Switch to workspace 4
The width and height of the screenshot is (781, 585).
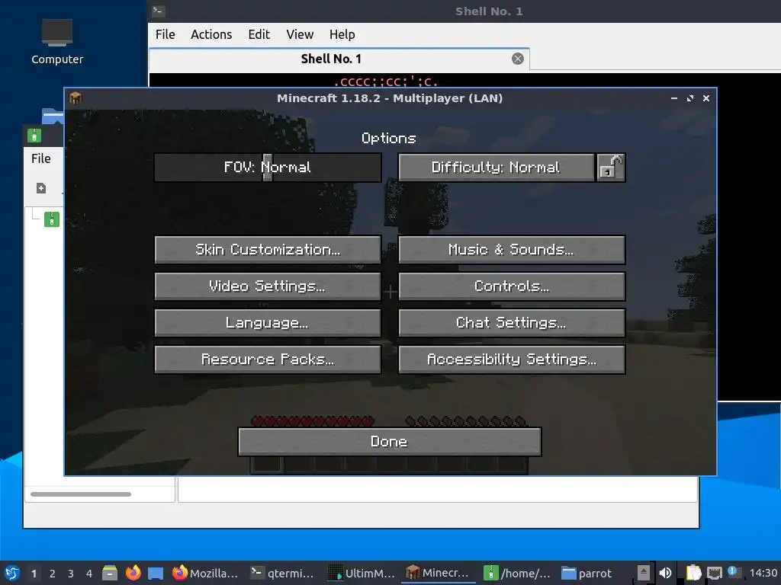89,574
